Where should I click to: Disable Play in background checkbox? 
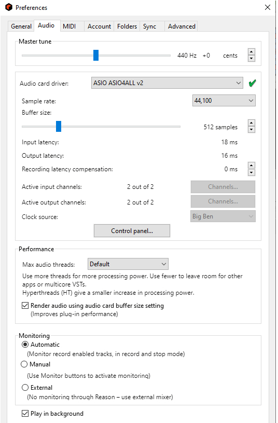click(25, 413)
